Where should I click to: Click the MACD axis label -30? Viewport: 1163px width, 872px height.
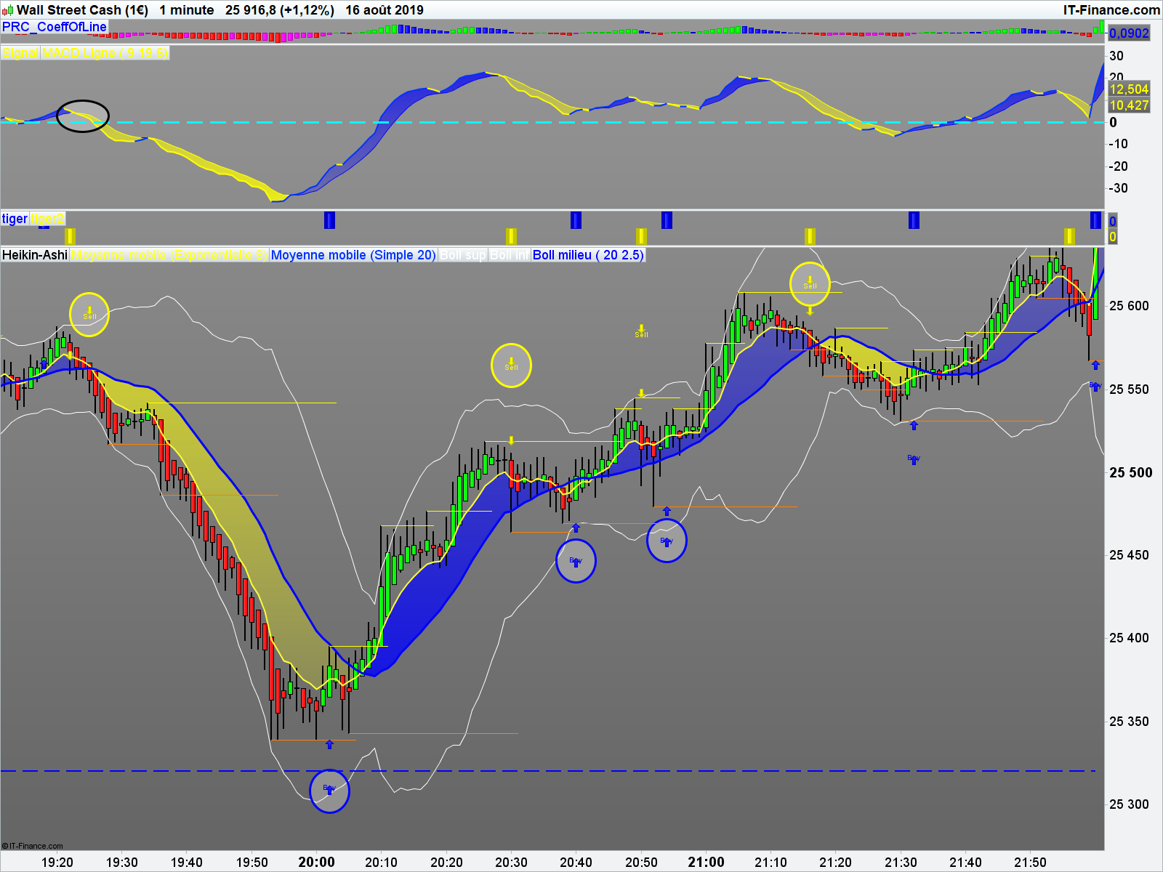(1118, 188)
